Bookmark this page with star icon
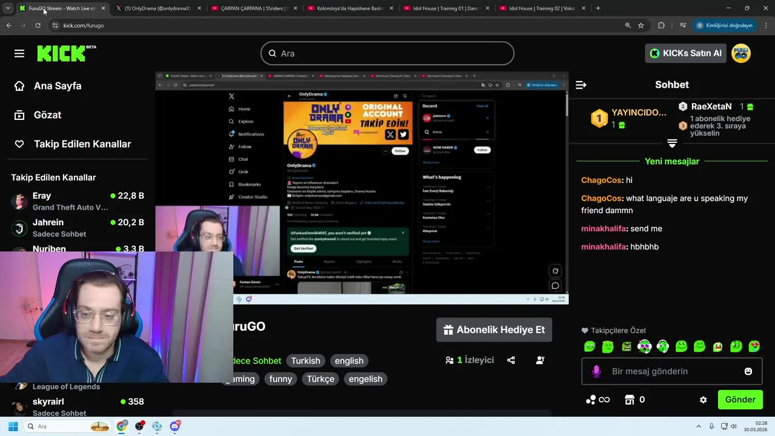This screenshot has height=436, width=775. [x=641, y=25]
